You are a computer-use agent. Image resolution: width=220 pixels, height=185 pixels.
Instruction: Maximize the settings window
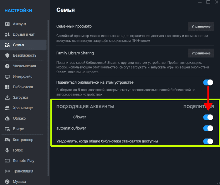[208, 2]
